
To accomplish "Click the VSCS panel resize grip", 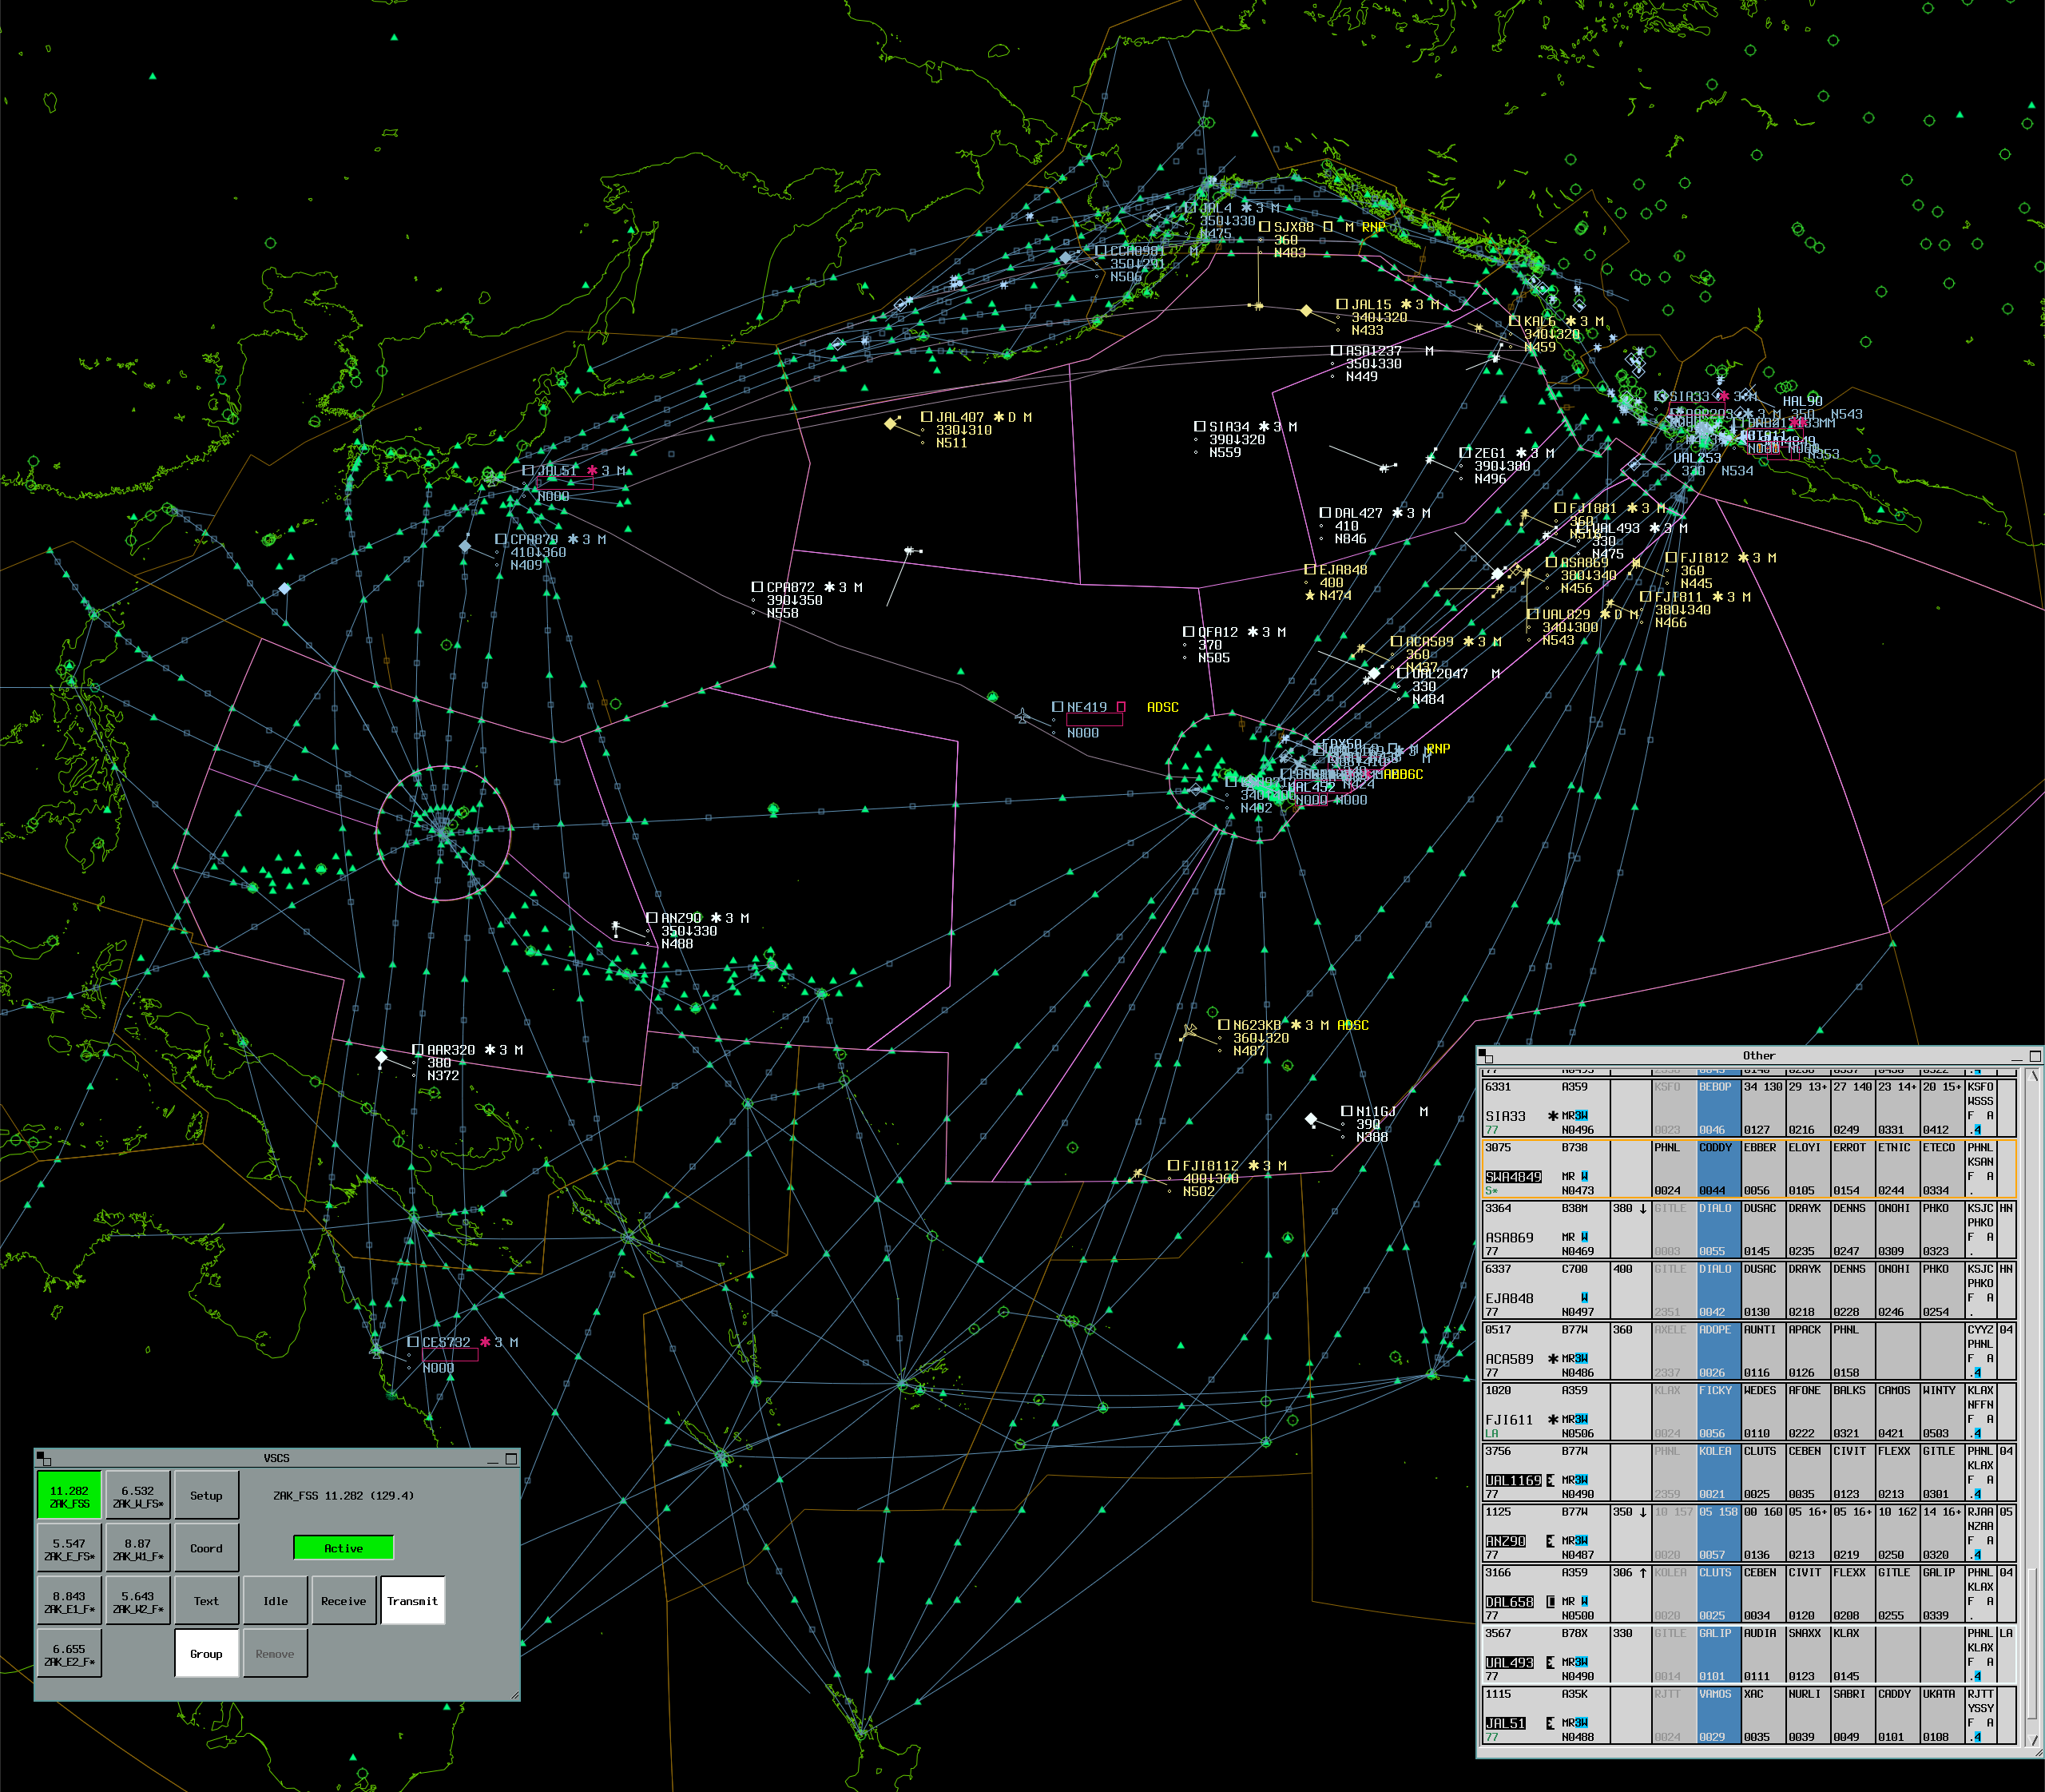I will (x=514, y=1694).
